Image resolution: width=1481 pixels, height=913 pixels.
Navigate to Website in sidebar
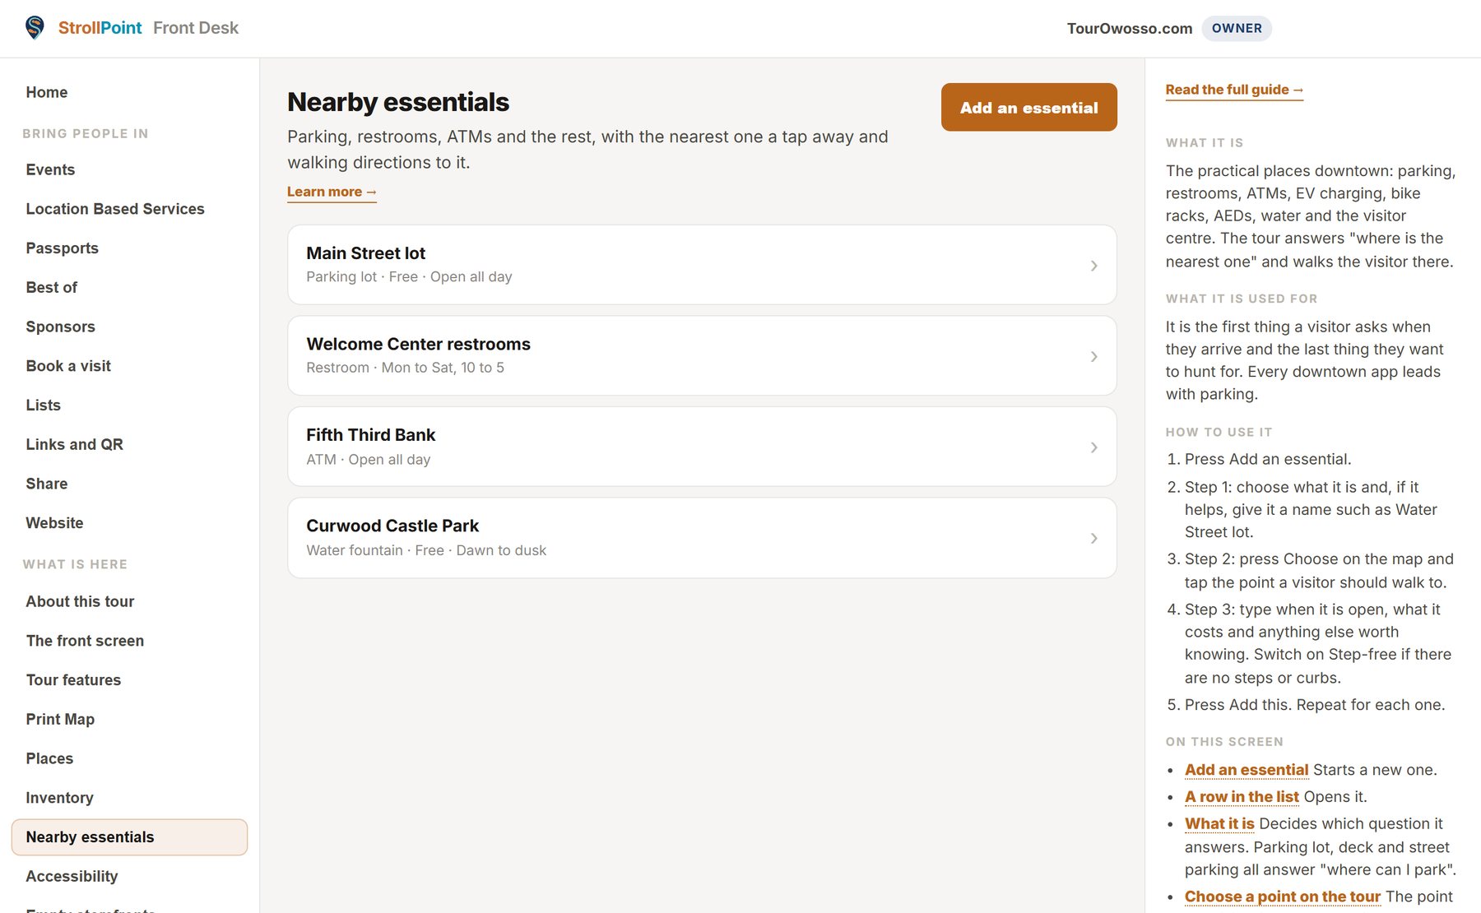(x=129, y=523)
